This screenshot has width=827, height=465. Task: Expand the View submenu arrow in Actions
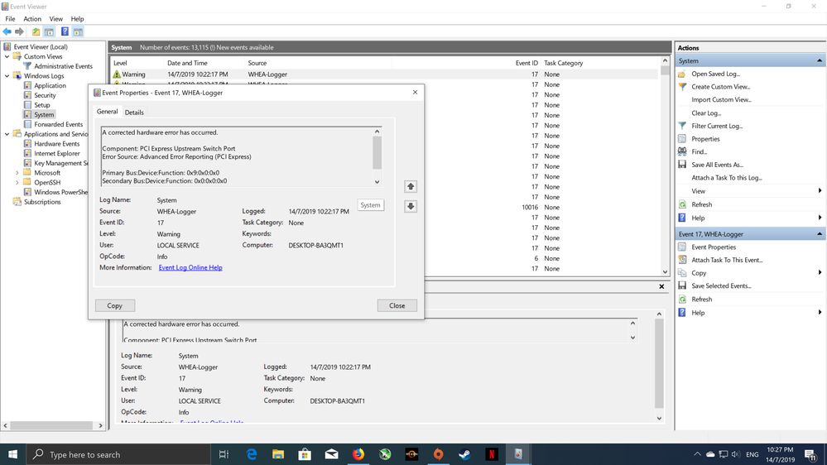820,191
